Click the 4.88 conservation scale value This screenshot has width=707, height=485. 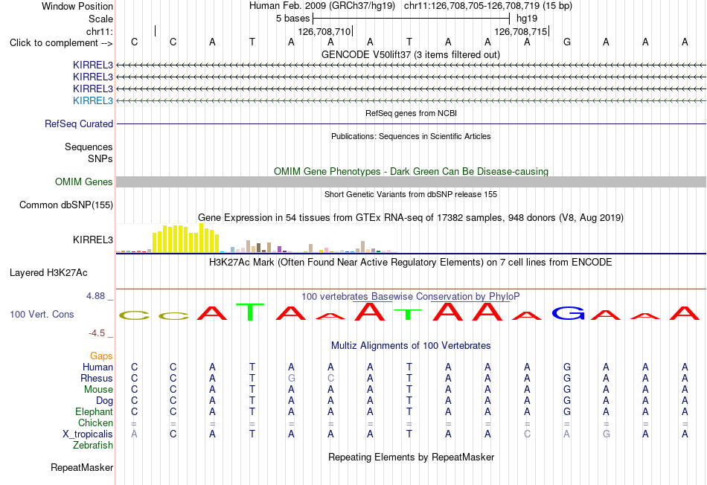coord(95,296)
